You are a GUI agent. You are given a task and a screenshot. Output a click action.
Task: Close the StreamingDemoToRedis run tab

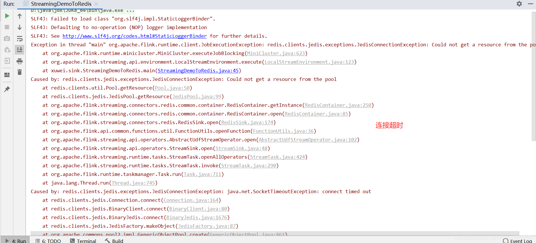[x=96, y=4]
